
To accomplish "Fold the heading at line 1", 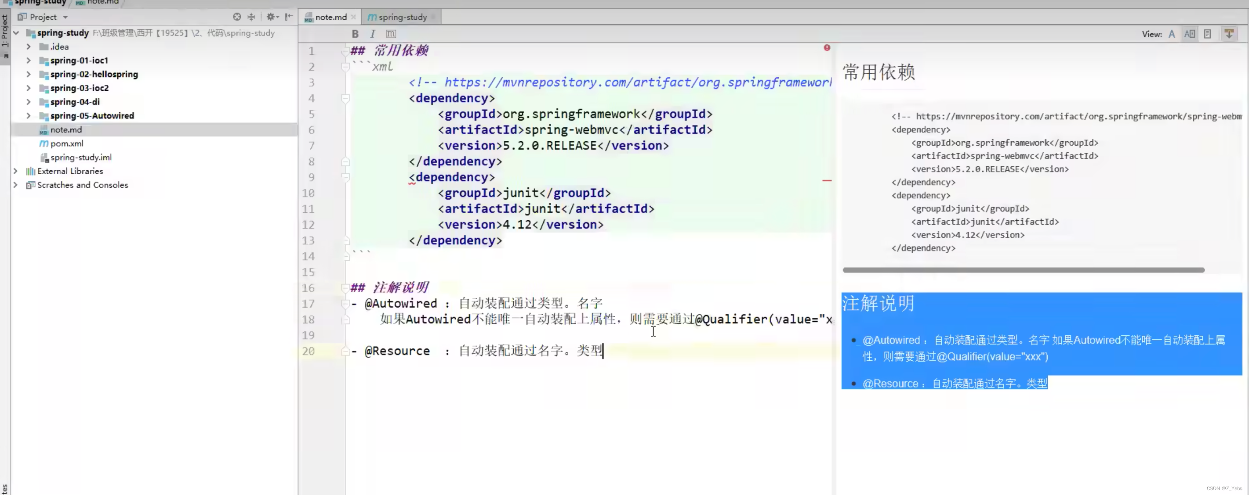I will [345, 51].
